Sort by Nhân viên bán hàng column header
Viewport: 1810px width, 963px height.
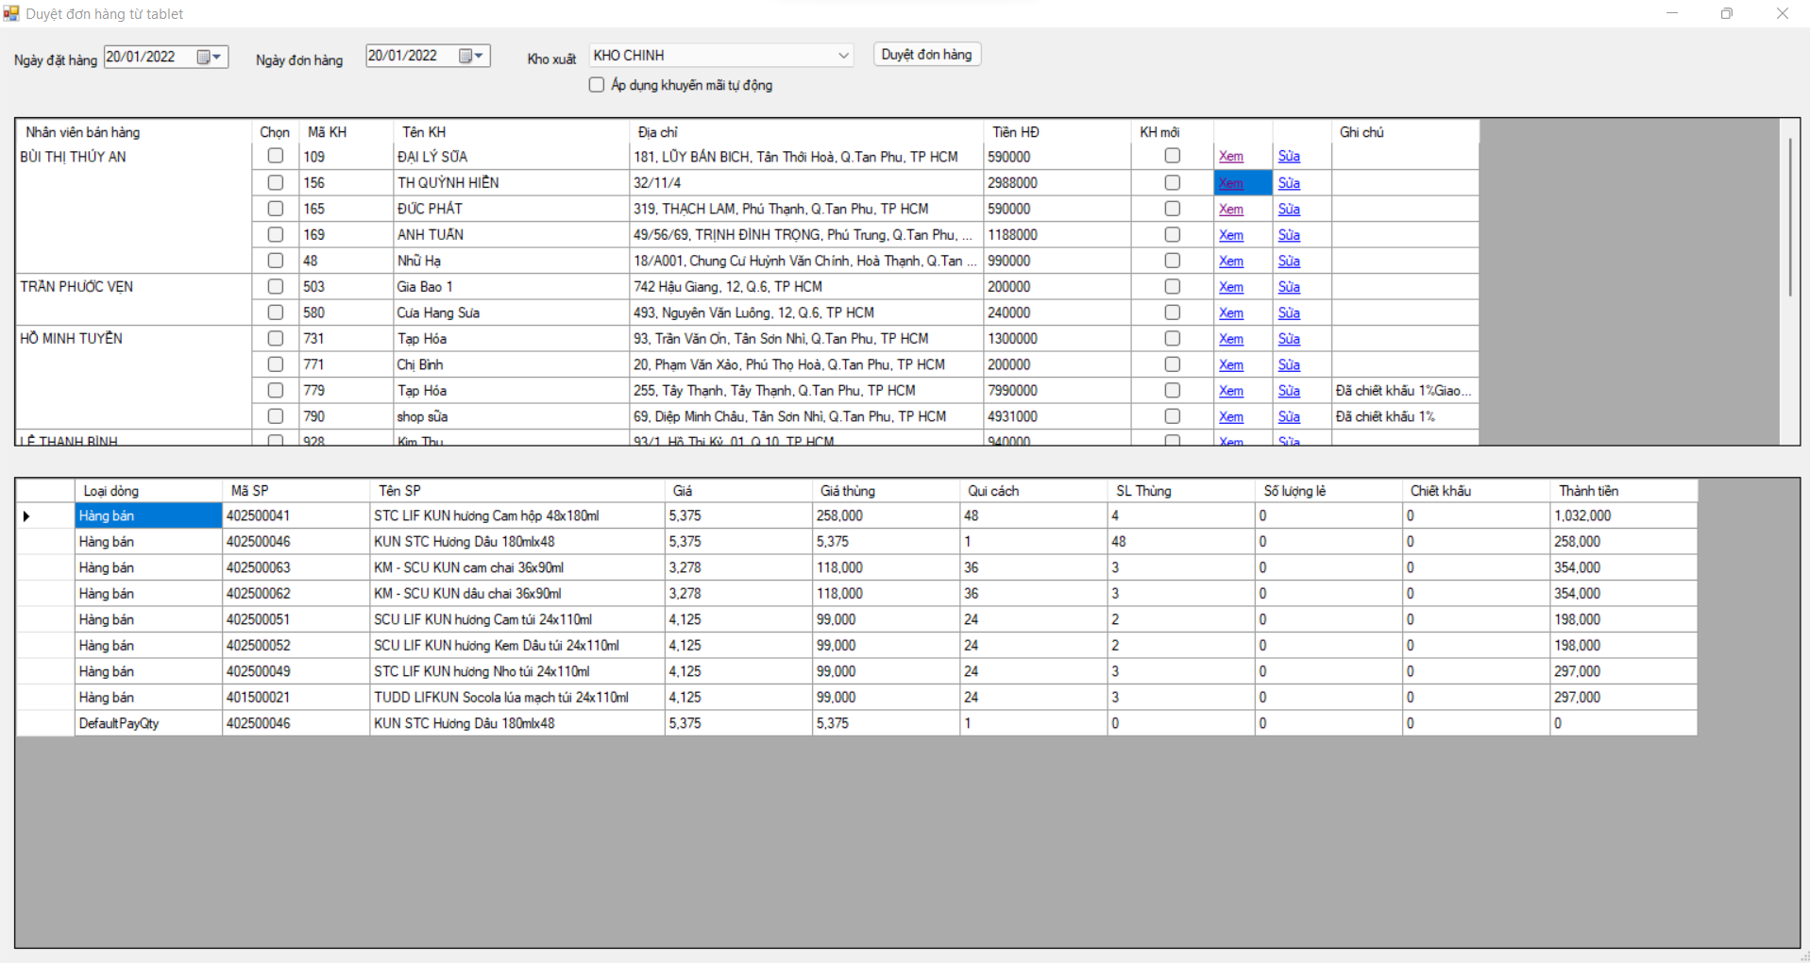tap(134, 132)
